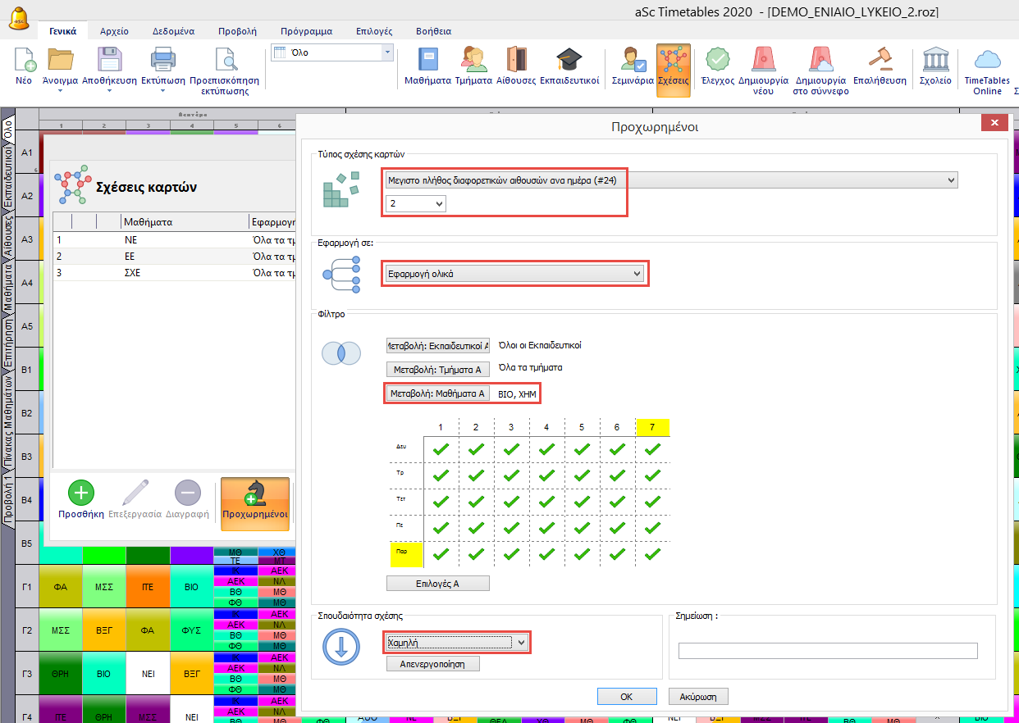Run the Έλεγχος check icon

tap(717, 61)
